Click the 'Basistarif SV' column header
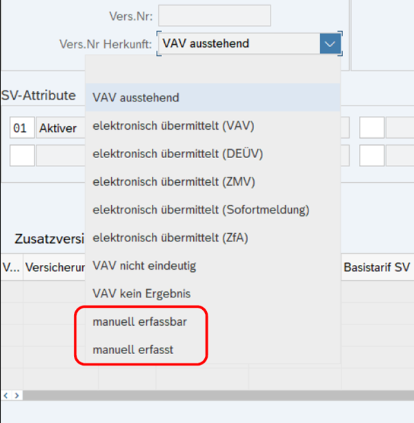Screen dimensions: 414x423 coord(377,266)
